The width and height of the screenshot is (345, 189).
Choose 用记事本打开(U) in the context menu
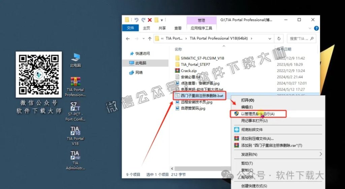point(254,121)
